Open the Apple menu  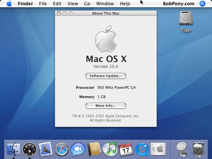(x=9, y=4)
